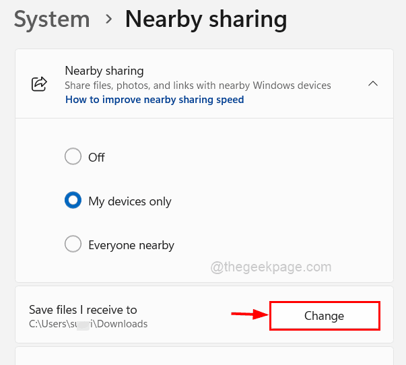
Task: Click the Downloads folder path text
Action: point(88,324)
